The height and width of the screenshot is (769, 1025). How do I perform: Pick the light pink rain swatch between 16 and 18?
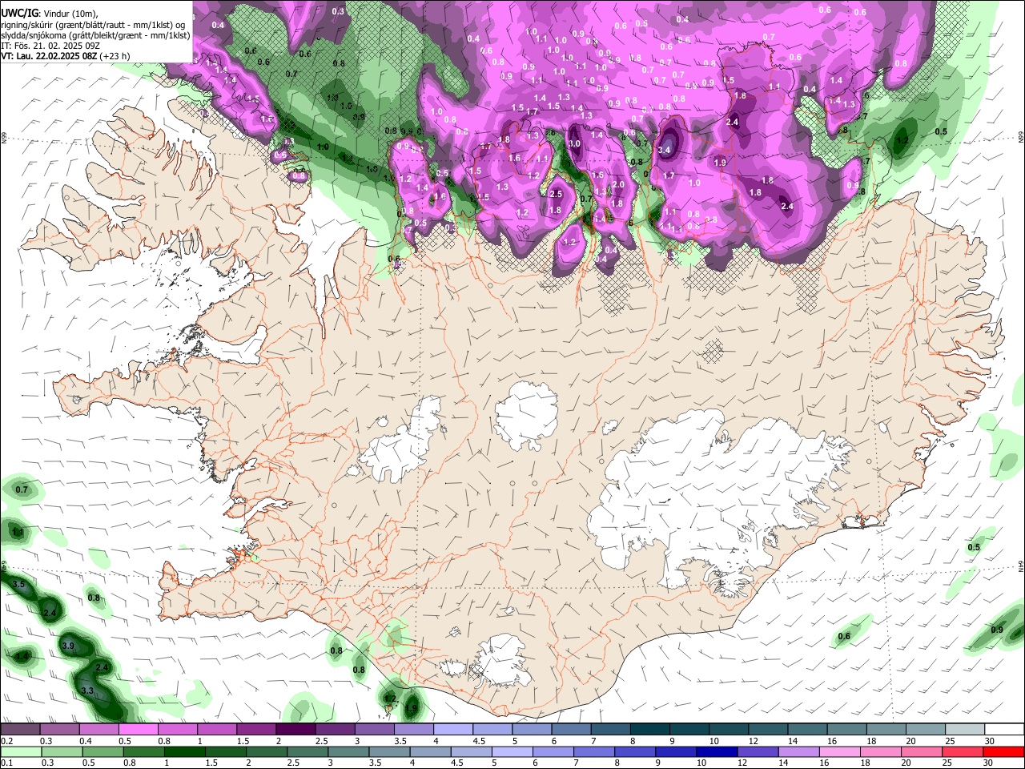[x=839, y=752]
